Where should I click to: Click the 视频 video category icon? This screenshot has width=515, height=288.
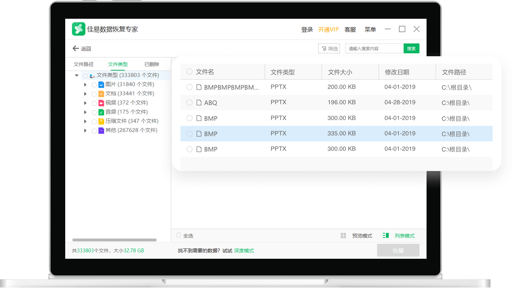[x=101, y=103]
